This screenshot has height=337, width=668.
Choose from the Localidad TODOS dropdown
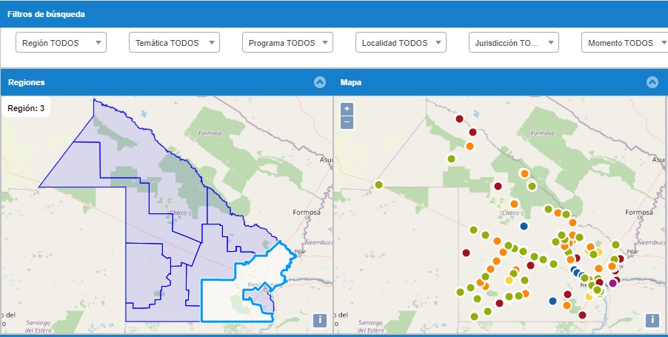tap(401, 43)
